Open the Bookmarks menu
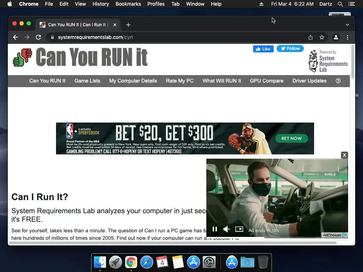The width and height of the screenshot is (363, 272). [x=128, y=4]
